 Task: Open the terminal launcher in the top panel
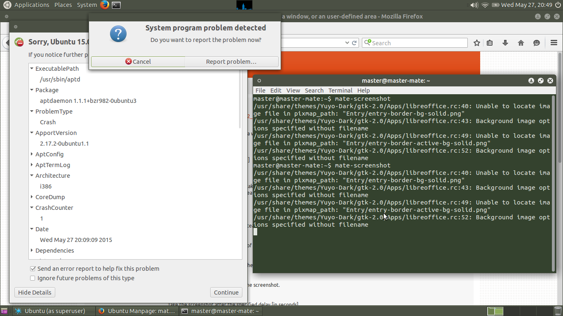(x=117, y=5)
